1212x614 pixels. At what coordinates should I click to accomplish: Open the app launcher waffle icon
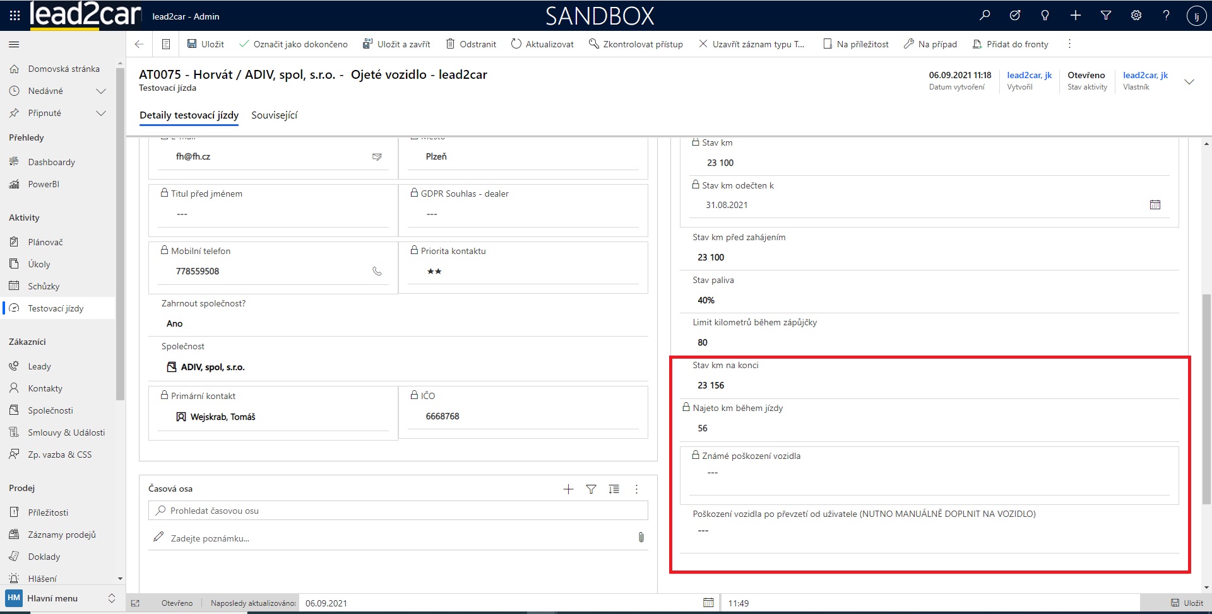(15, 16)
